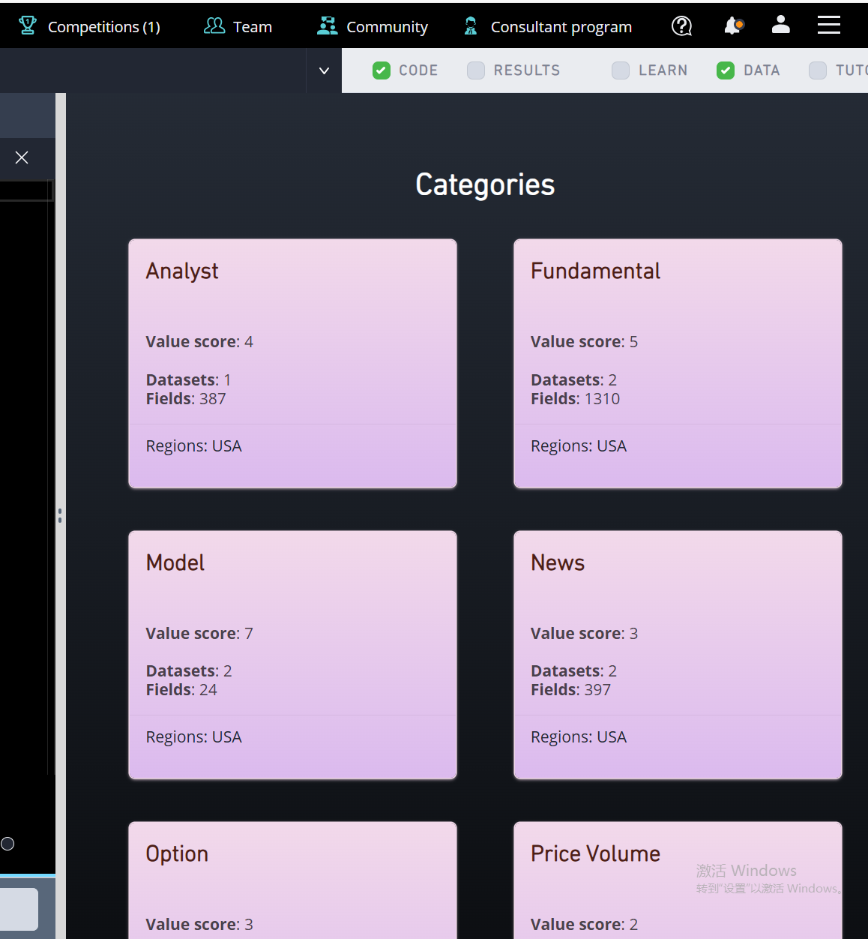Image resolution: width=868 pixels, height=939 pixels.
Task: Click 'Value score: 3' on News card
Action: [584, 634]
